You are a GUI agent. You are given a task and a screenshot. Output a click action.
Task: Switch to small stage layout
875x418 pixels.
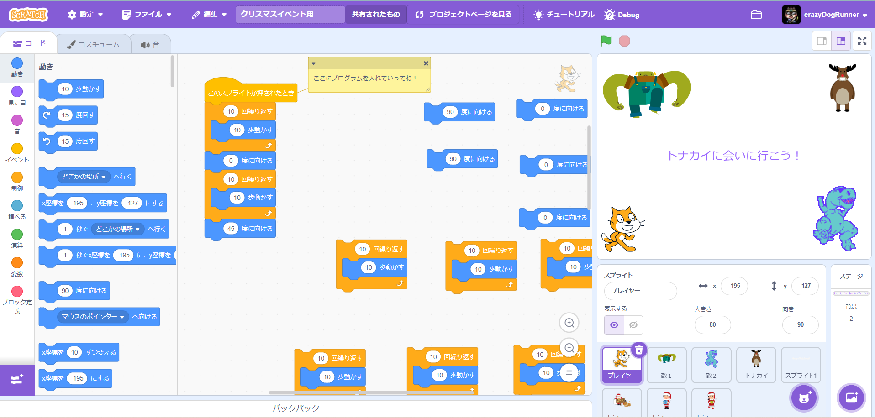[x=822, y=41]
